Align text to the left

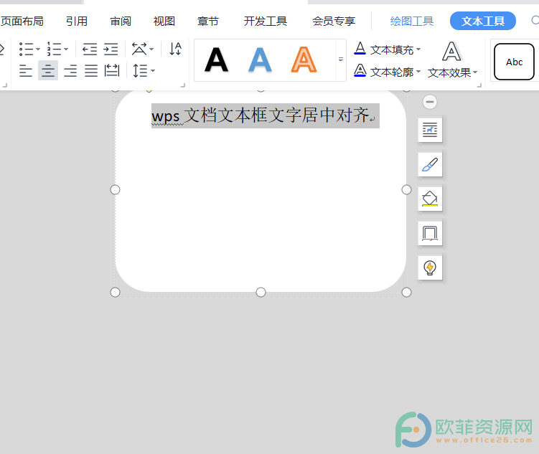pos(26,71)
